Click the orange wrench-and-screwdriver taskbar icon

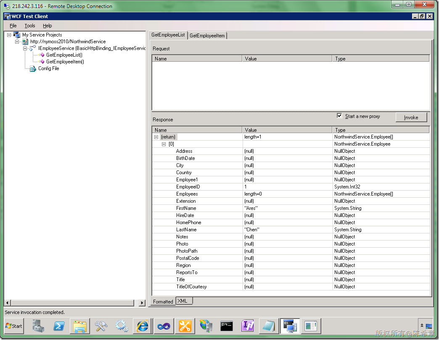(185, 326)
